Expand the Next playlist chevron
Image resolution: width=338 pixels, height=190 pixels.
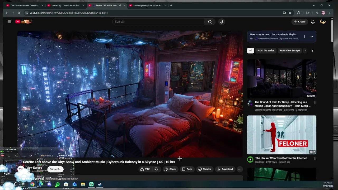click(312, 36)
